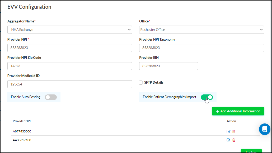
Task: Disable Patient Demographics Import switch
Action: 207,97
